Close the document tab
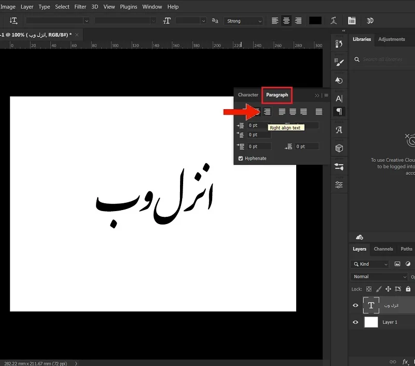 tap(77, 35)
